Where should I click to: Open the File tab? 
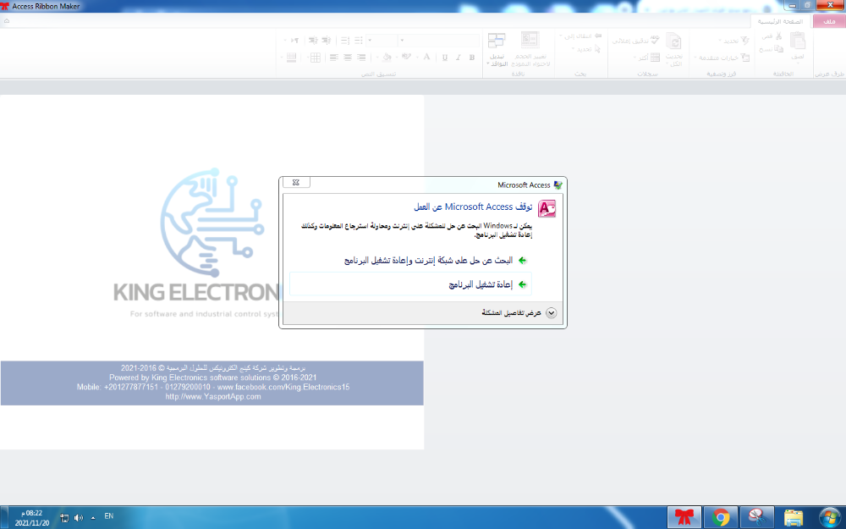click(x=829, y=21)
